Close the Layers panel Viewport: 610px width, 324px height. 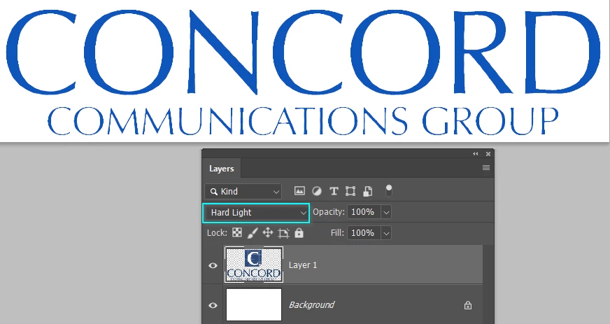[x=488, y=154]
